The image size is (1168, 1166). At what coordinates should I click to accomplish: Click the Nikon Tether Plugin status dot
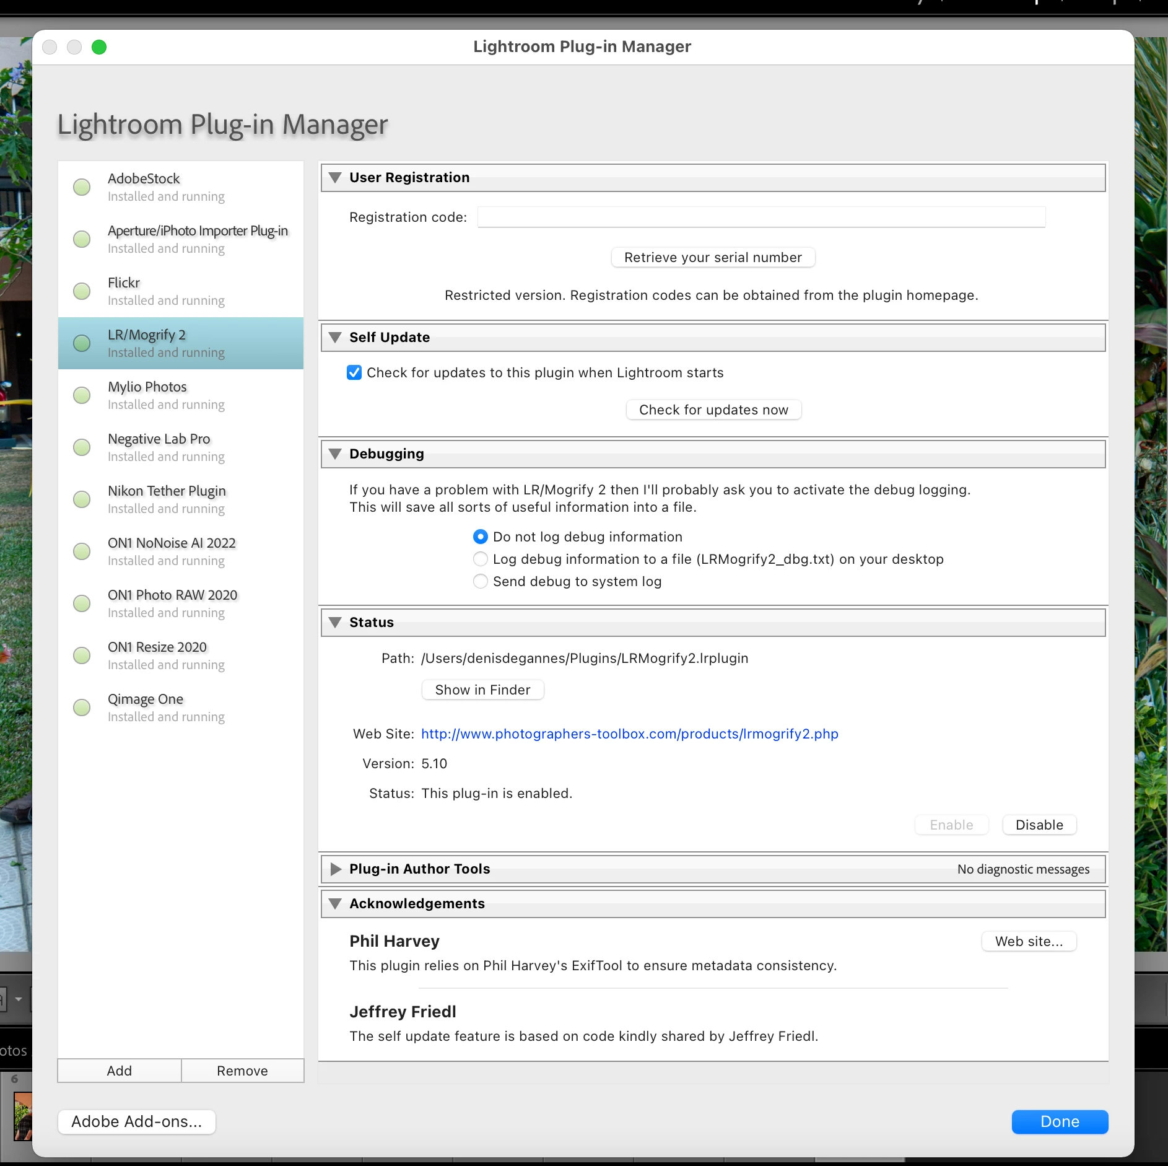82,499
